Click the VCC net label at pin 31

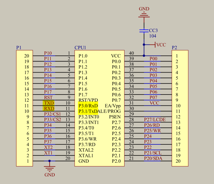click(154, 103)
